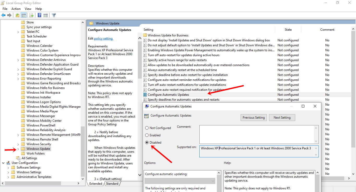The image size is (356, 192).
Task: Collapse the User Configuration node
Action: (x=3, y=163)
